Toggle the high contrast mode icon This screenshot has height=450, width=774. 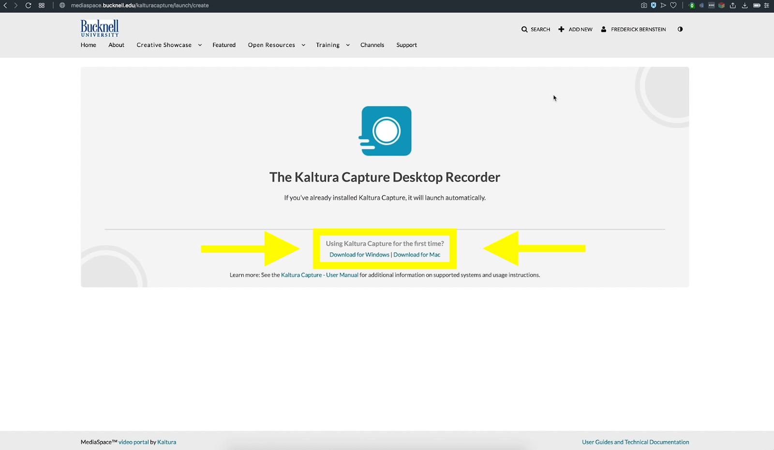coord(680,29)
